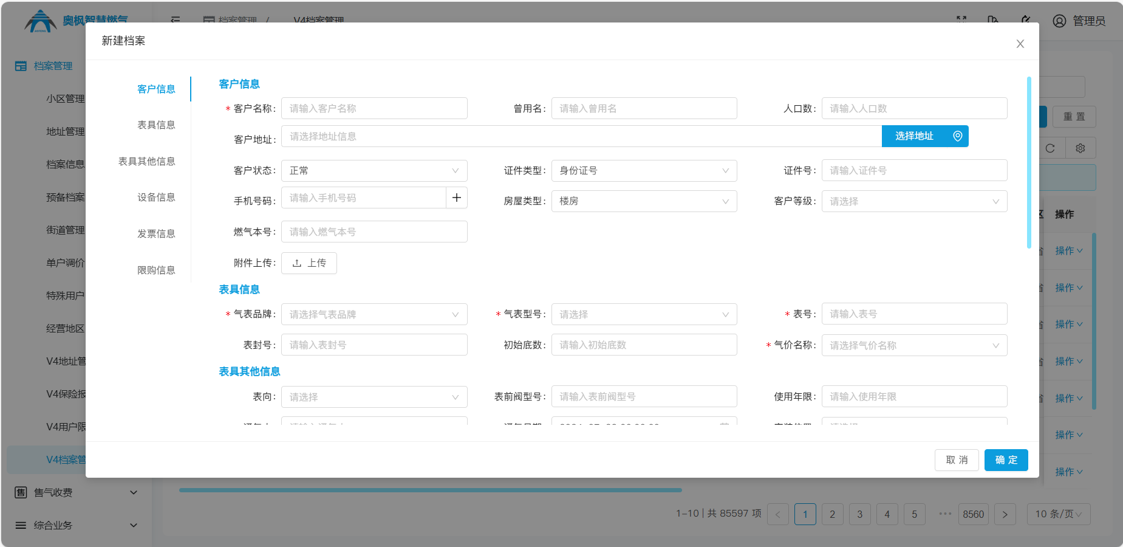Click the 客户地址 input field

pyautogui.click(x=581, y=136)
